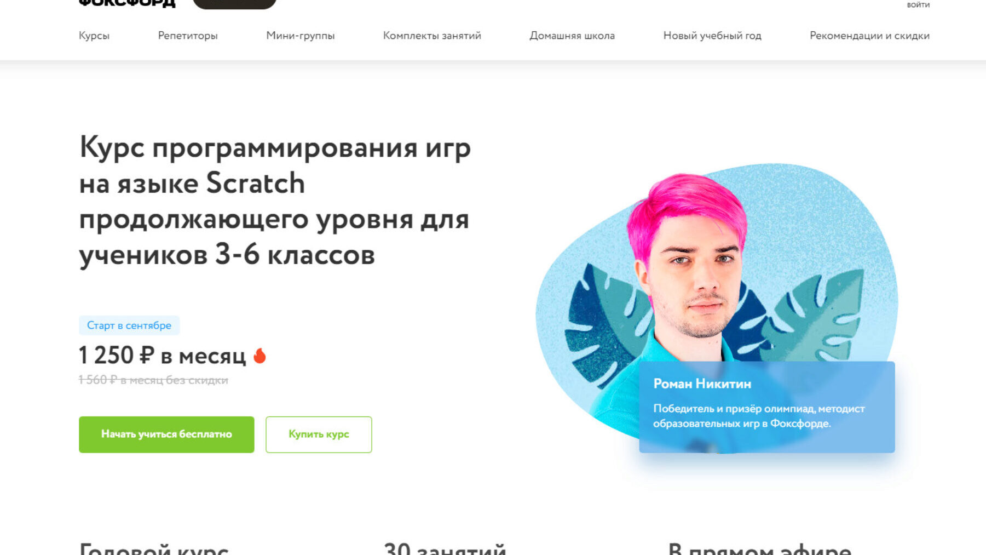Select Мини-группы in the navigation
Screen dimensions: 986x555
[301, 36]
